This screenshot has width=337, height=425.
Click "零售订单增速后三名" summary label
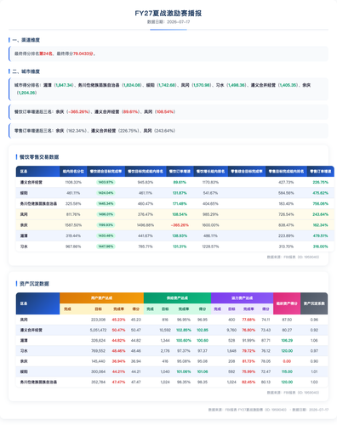pos(33,131)
